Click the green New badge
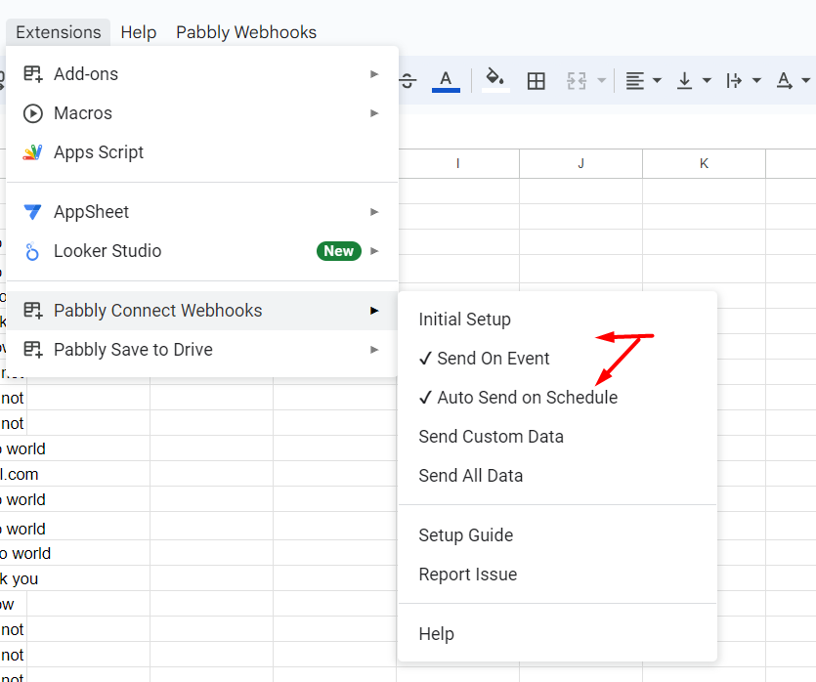Screen dimensions: 816x682 (339, 251)
